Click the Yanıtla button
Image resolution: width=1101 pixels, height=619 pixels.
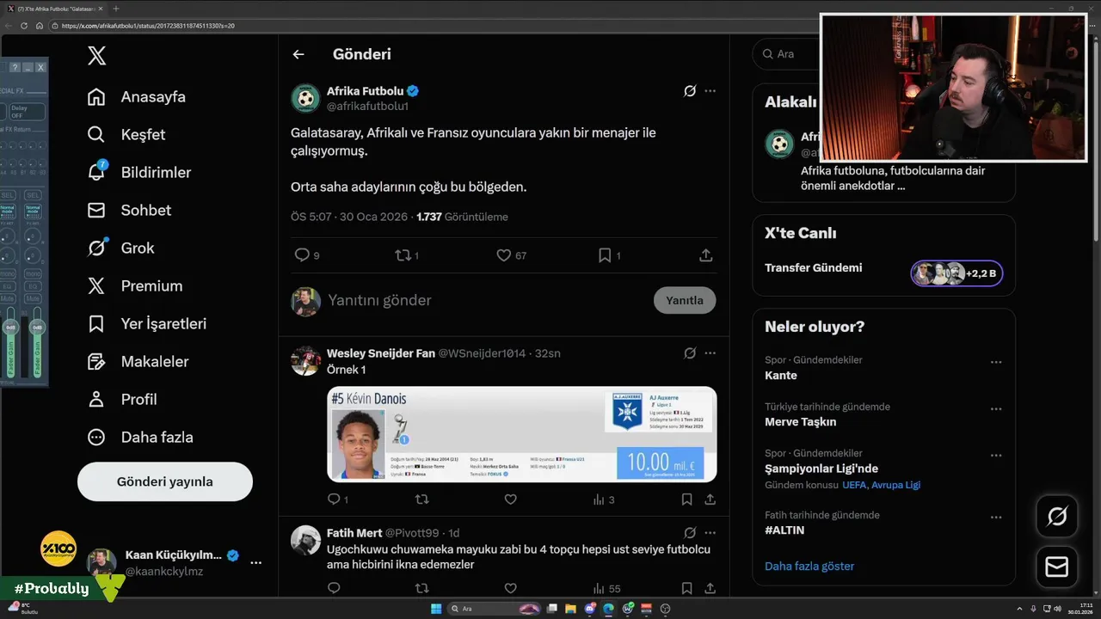685,300
